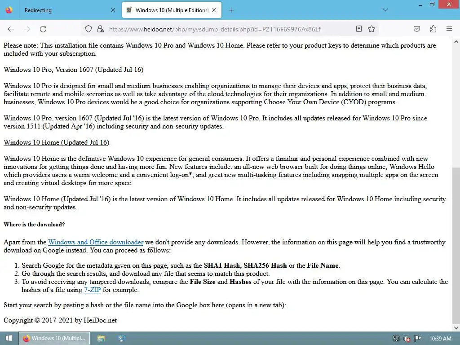This screenshot has width=460, height=345.
Task: Focus the heidoc.net URL address bar
Action: tap(215, 29)
